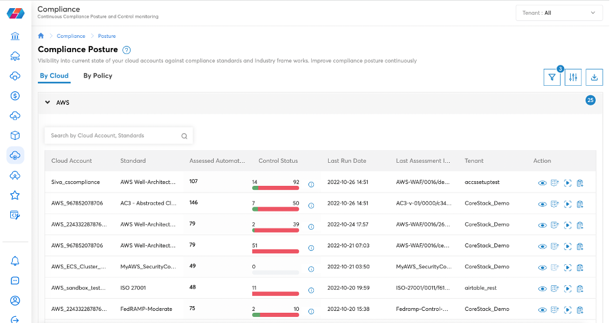Click eye icon for AWS_sandbox_test row
610x323 pixels.
point(542,289)
